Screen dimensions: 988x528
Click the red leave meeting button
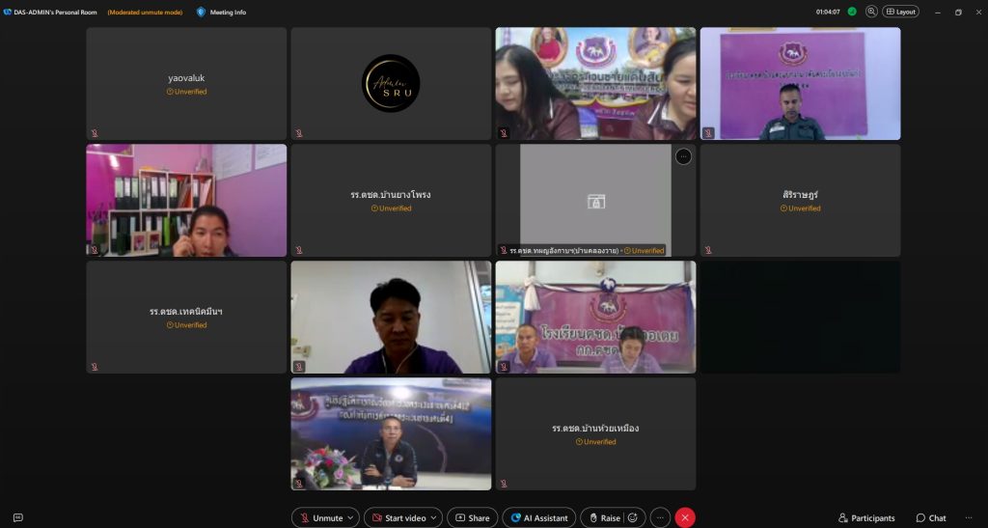click(x=685, y=518)
